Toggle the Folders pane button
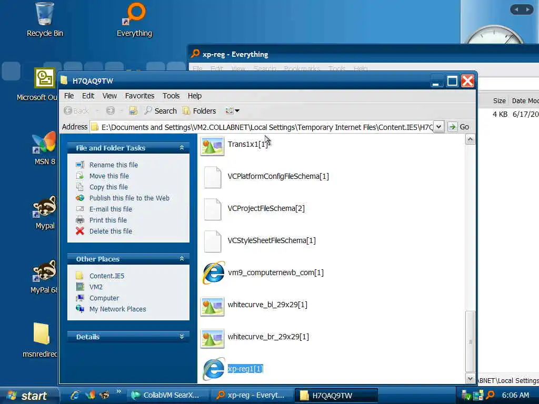Image resolution: width=539 pixels, height=404 pixels. pos(199,110)
